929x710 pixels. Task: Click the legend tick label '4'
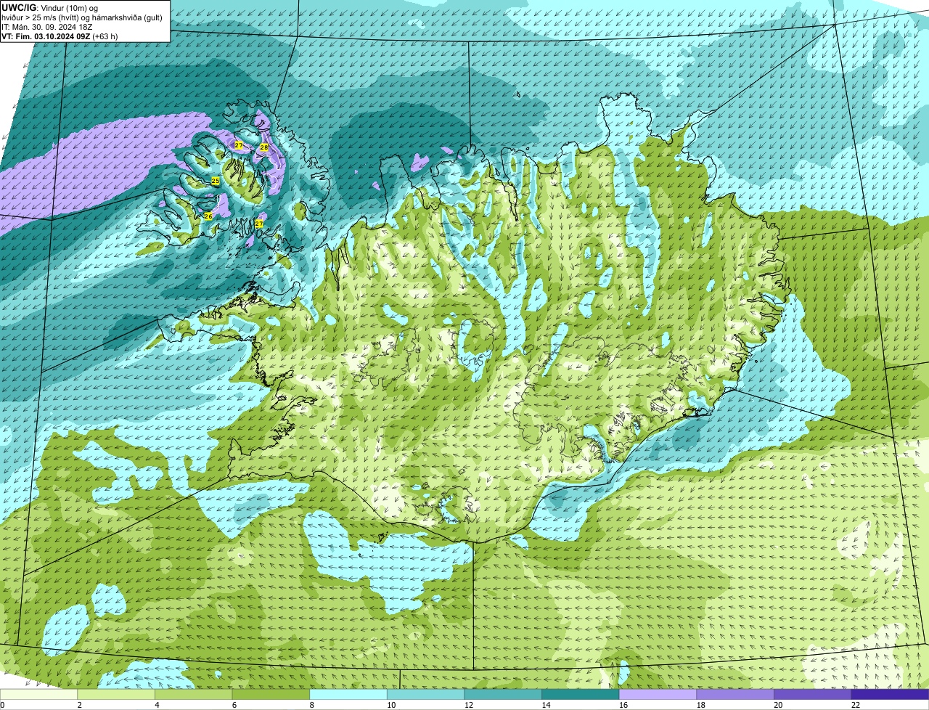click(157, 705)
